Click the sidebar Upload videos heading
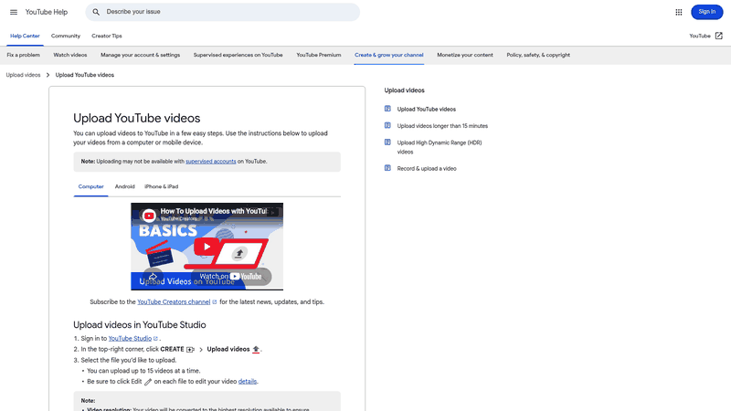The image size is (731, 411). point(404,90)
